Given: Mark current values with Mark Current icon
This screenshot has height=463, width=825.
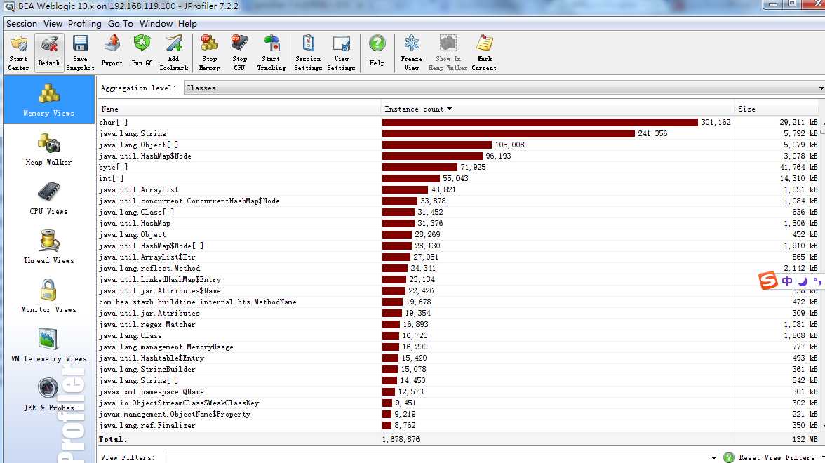Looking at the screenshot, I should click(x=484, y=43).
